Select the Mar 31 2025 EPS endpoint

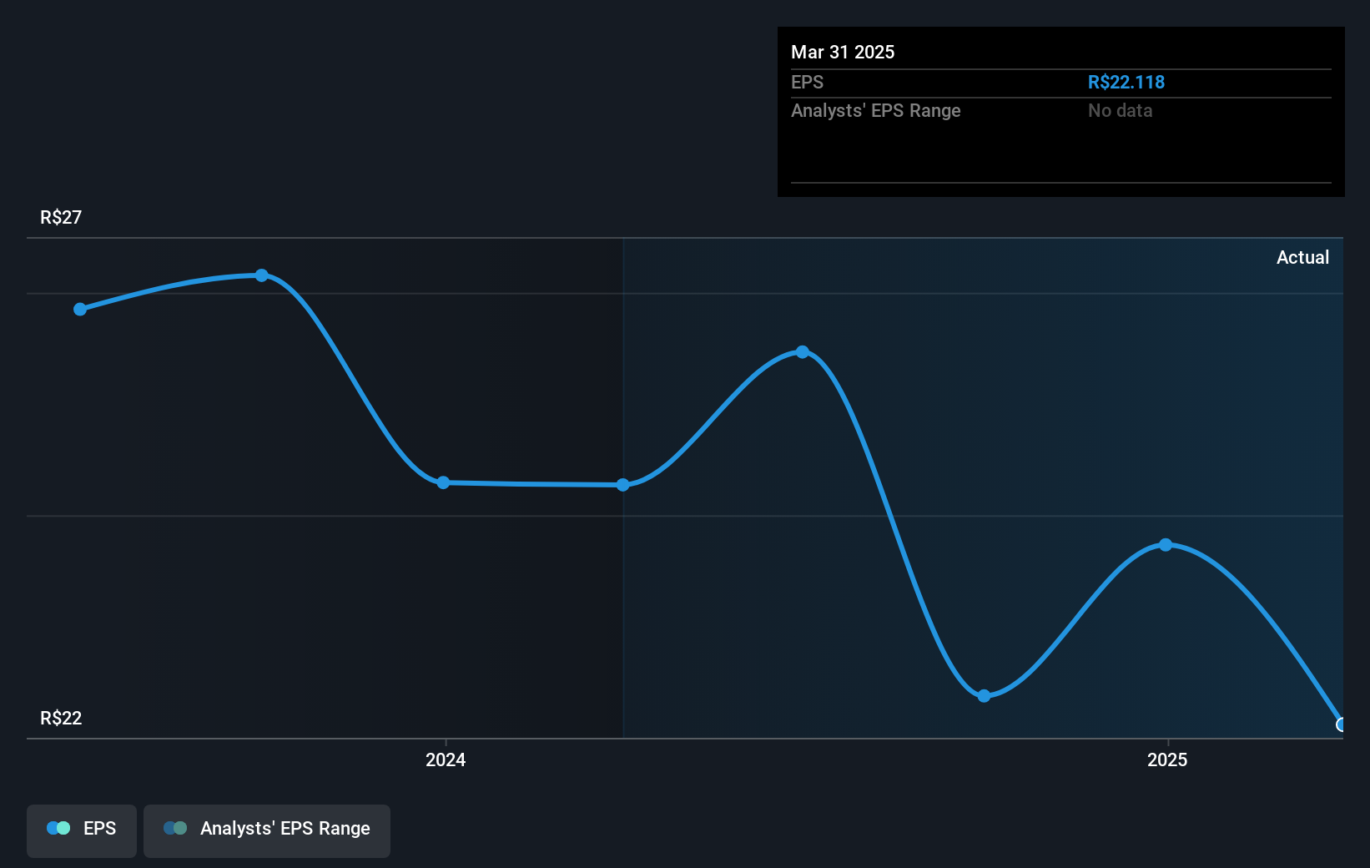[x=1341, y=724]
